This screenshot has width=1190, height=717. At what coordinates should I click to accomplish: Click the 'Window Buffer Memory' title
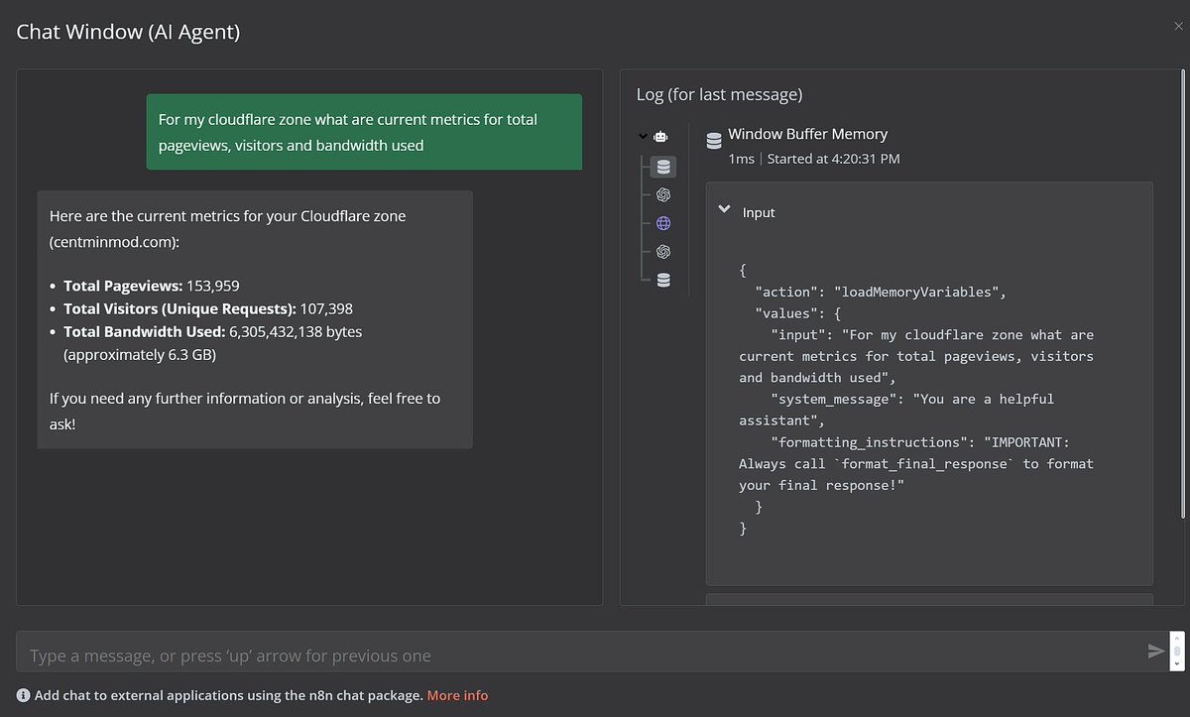pos(807,134)
